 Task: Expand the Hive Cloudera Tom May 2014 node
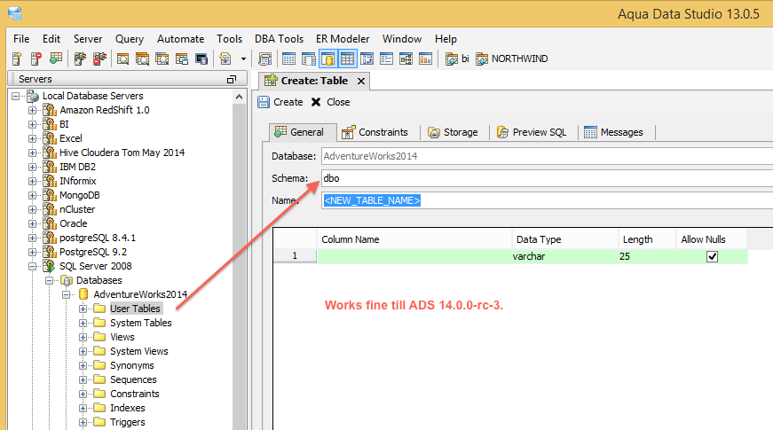(32, 152)
